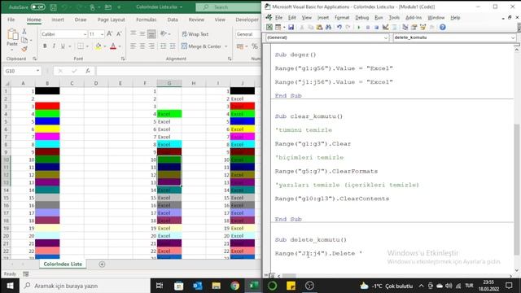Open the Font Color dropdown arrow
The image size is (521, 293).
[120, 46]
